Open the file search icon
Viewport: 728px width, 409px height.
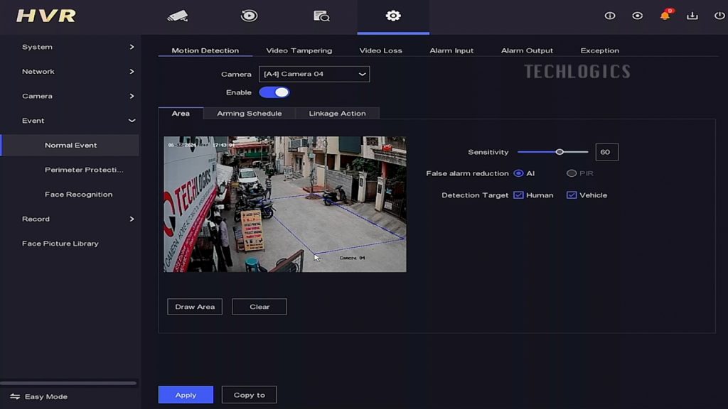pyautogui.click(x=321, y=16)
